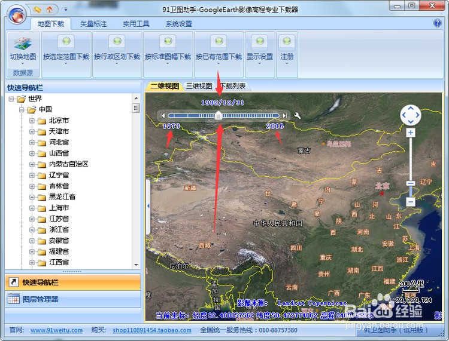Click the 注册 green button icon
Screen dimensions: 449x341
pyautogui.click(x=287, y=41)
